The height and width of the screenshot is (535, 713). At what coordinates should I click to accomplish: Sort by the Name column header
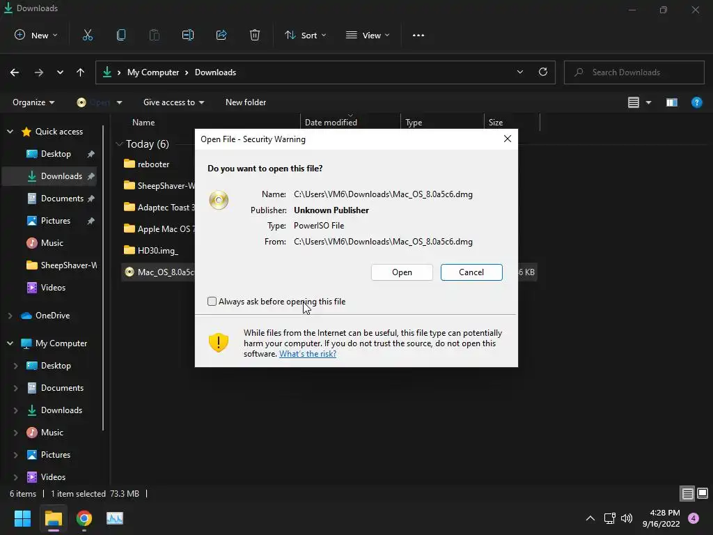pyautogui.click(x=143, y=123)
